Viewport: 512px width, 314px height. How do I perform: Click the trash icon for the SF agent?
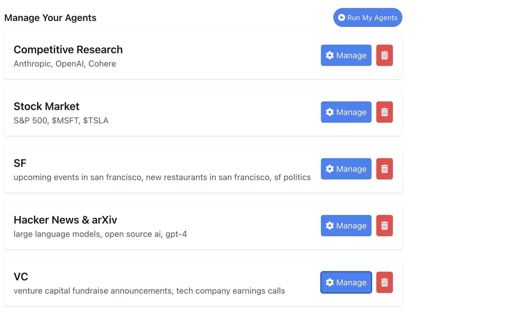coord(384,169)
